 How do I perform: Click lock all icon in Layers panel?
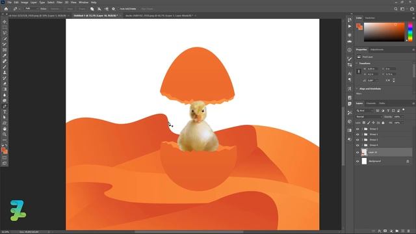(383, 123)
